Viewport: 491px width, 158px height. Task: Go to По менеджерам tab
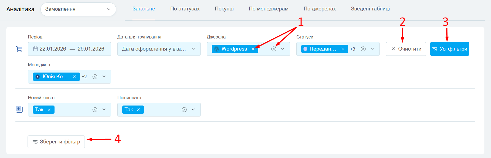coord(268,9)
